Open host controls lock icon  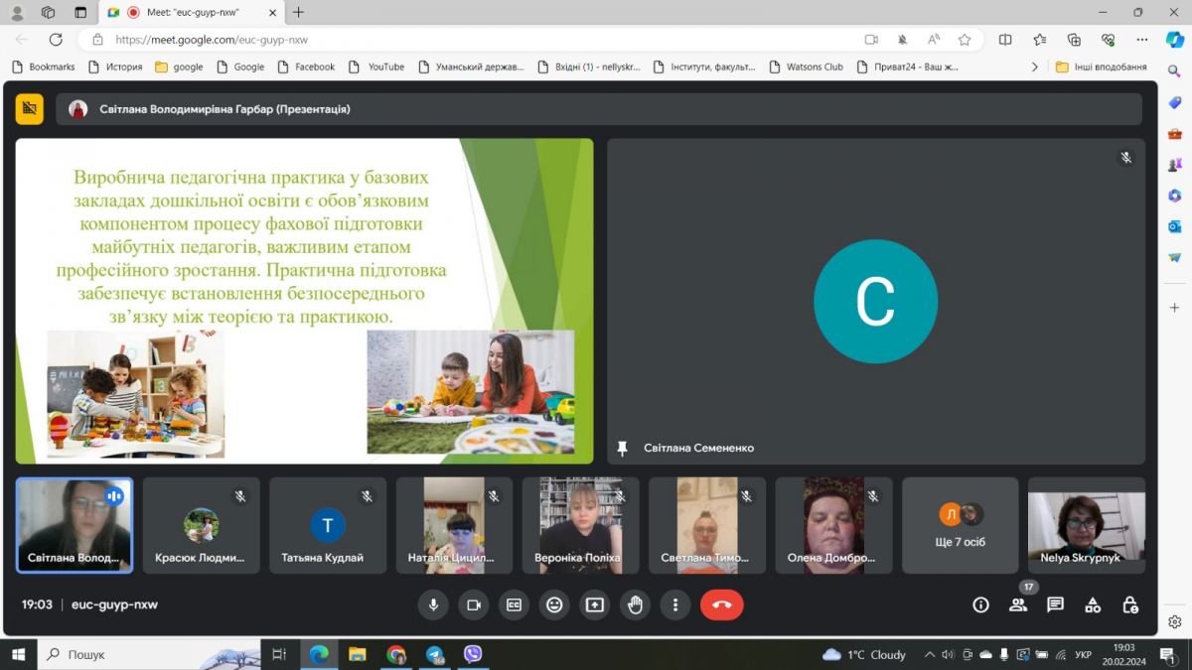(1129, 604)
